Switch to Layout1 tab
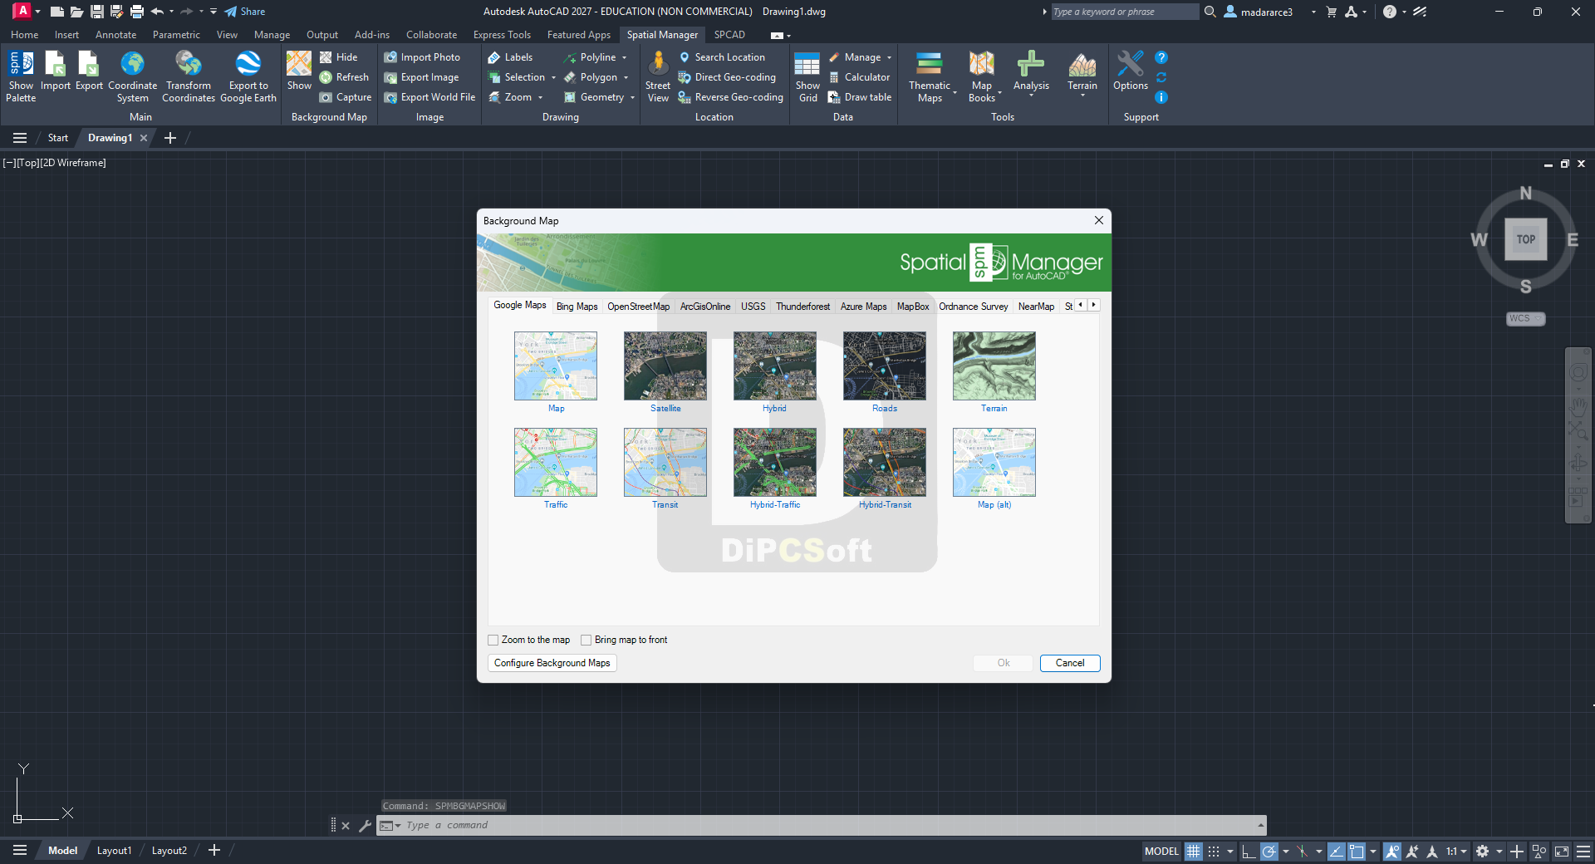The image size is (1595, 864). pos(114,851)
